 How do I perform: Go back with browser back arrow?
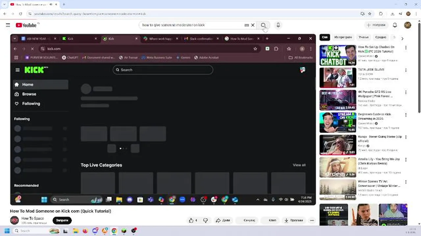5,14
